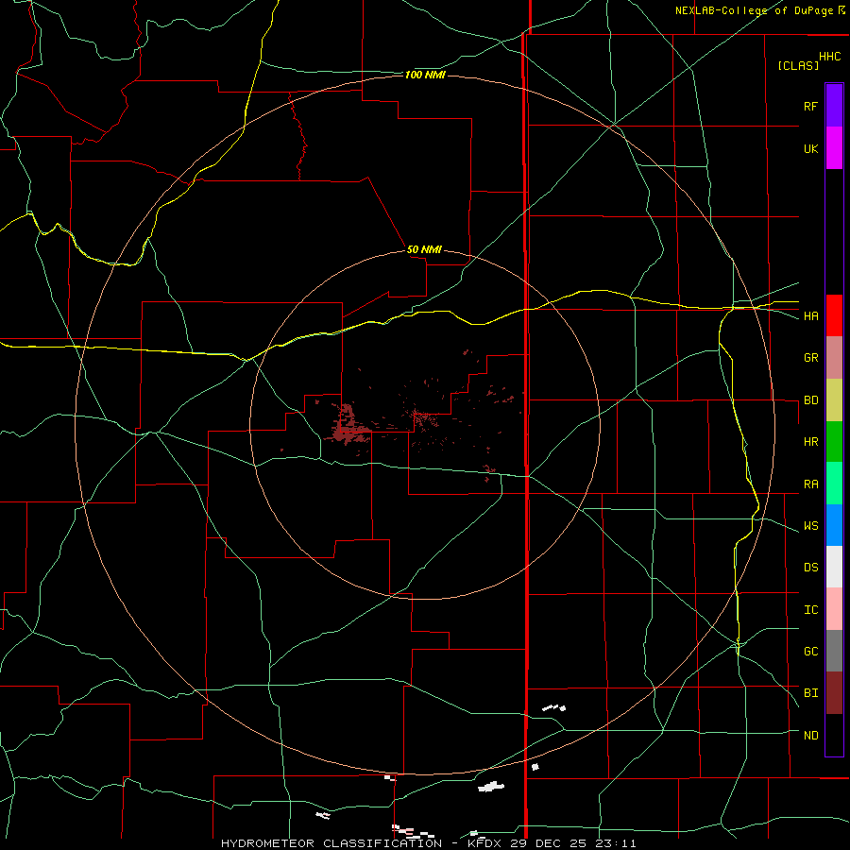Click the HR legend label
Screen dimensions: 850x850
810,442
